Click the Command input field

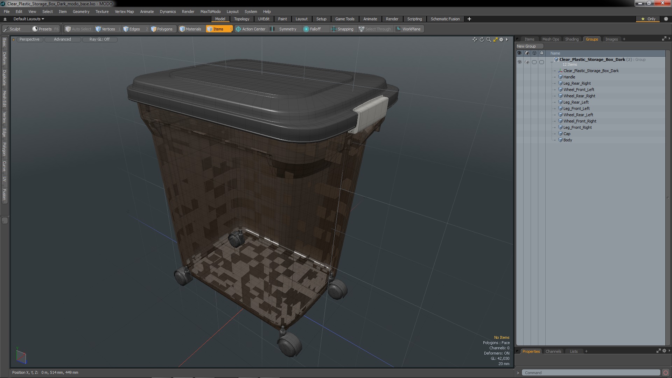[x=594, y=372]
